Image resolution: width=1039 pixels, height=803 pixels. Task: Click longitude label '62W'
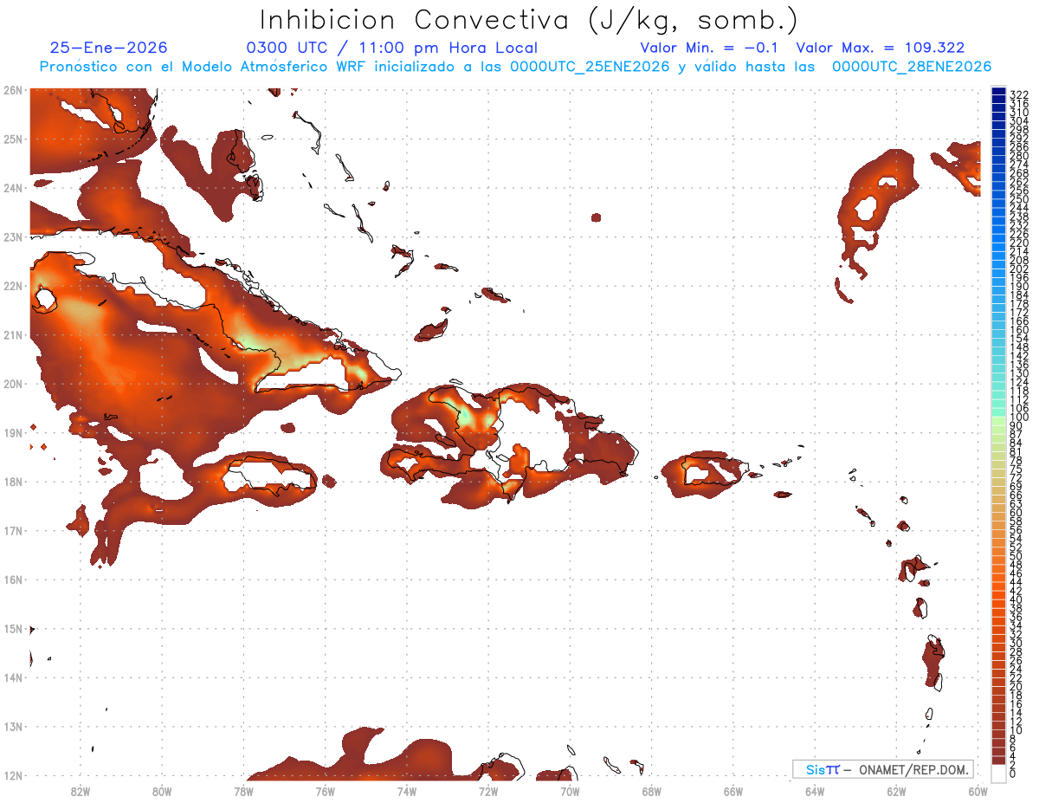pyautogui.click(x=897, y=791)
